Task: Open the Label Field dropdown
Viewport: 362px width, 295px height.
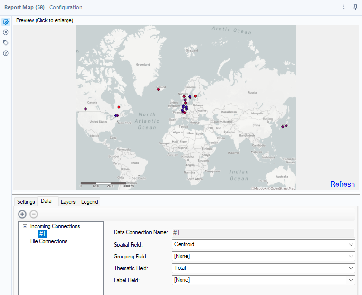Action: (263, 280)
